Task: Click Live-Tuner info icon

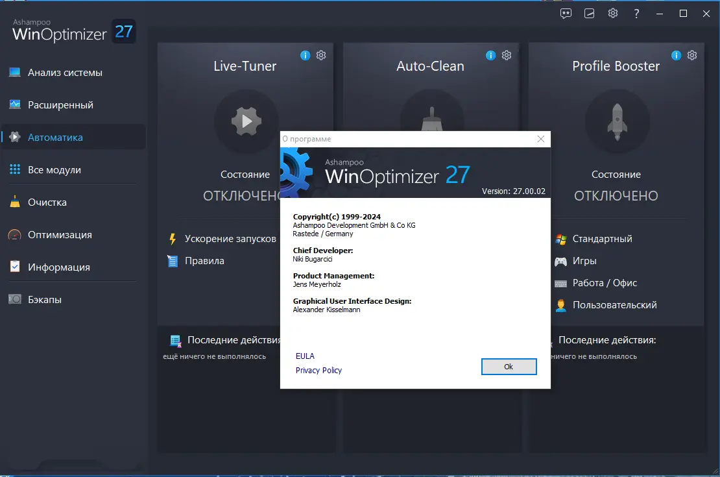Action: point(306,55)
